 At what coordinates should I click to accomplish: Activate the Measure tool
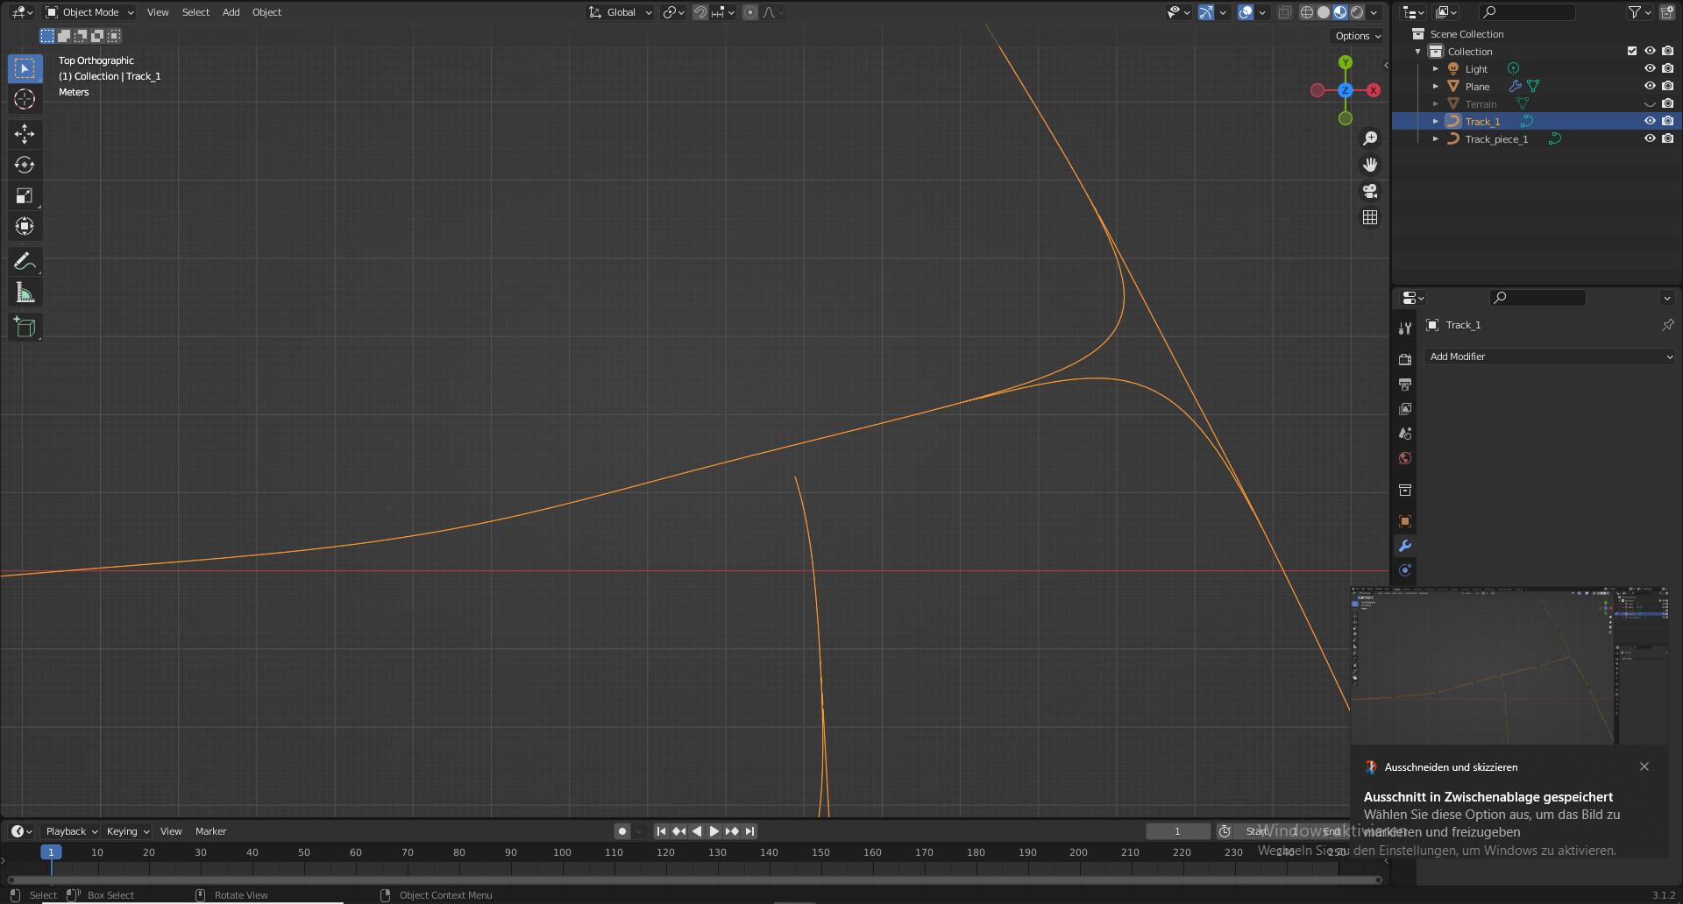click(25, 292)
